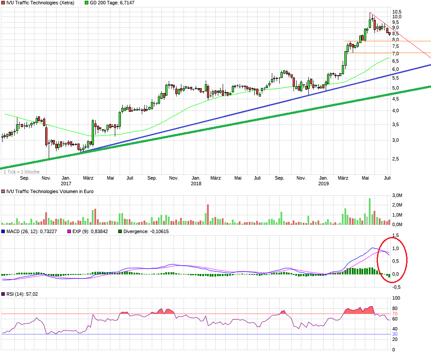Click the blue MACD legend swatch
This screenshot has height=354, width=431.
point(3,232)
